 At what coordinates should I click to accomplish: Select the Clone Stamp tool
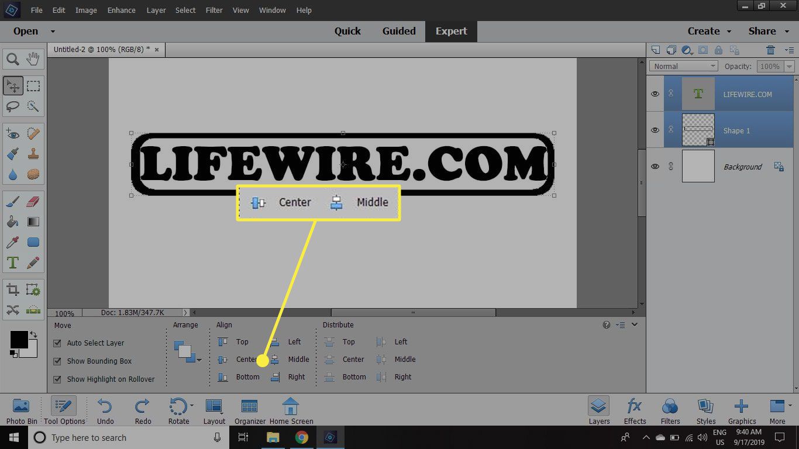click(x=33, y=154)
